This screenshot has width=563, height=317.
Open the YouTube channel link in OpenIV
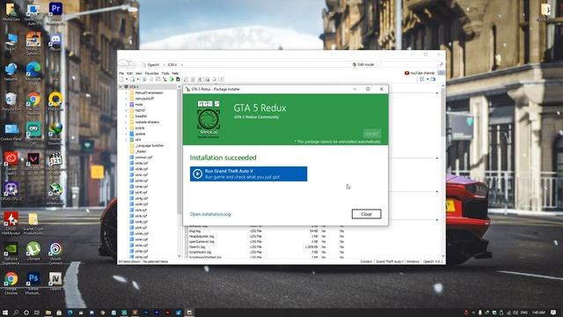(420, 73)
